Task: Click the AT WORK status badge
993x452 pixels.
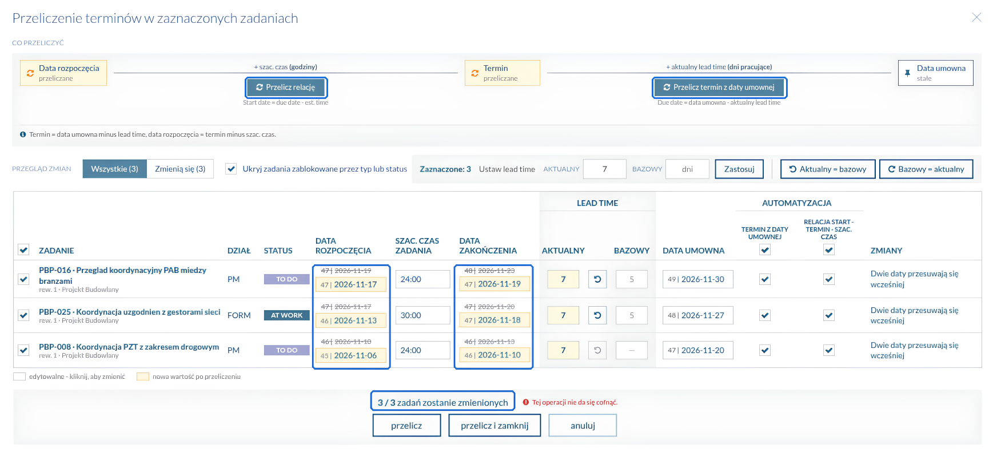Action: point(286,315)
